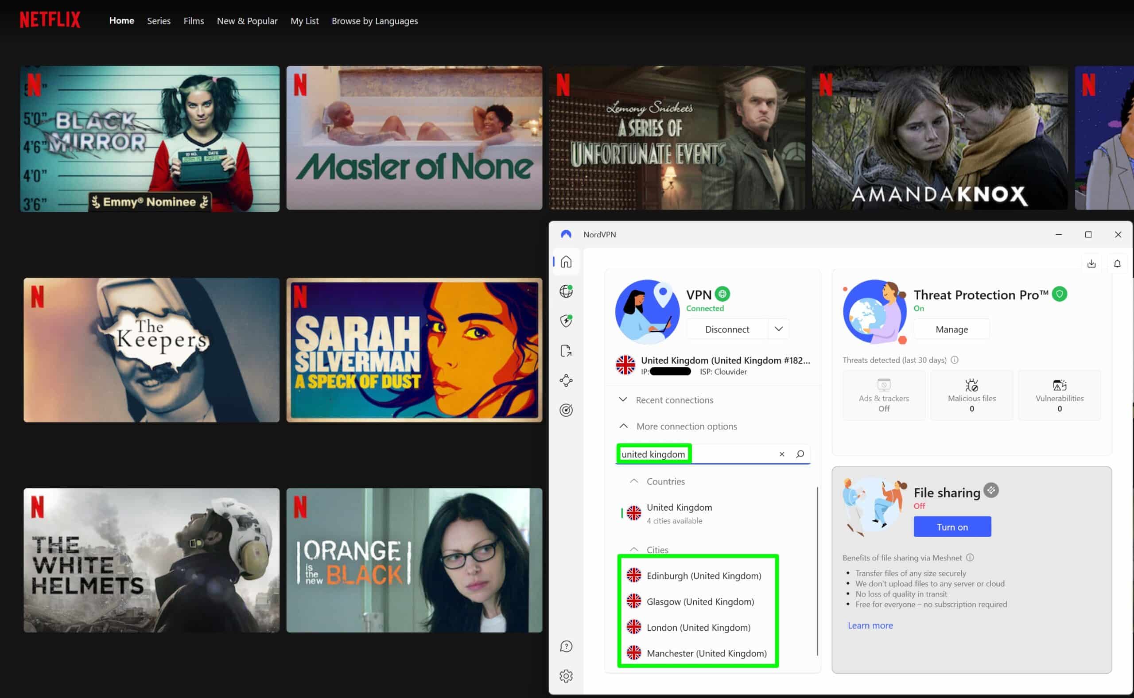Click the green VPN connected status badge
The width and height of the screenshot is (1134, 698).
pos(722,294)
